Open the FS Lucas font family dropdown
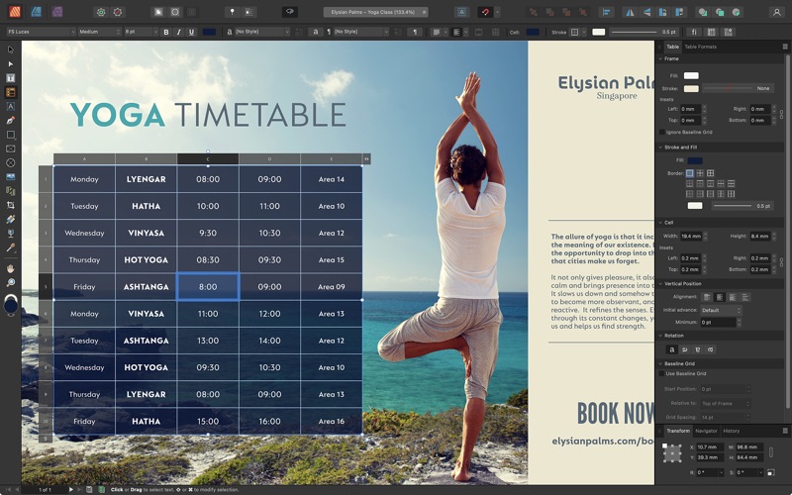792x495 pixels. click(41, 32)
